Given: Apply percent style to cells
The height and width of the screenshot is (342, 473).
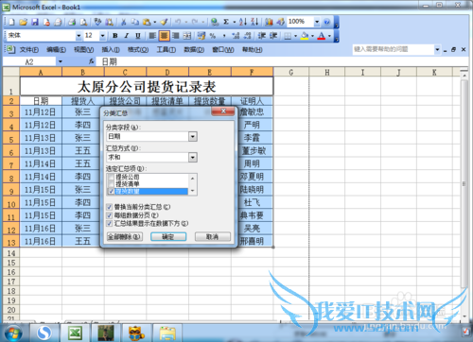Looking at the screenshot, I should click(x=213, y=36).
